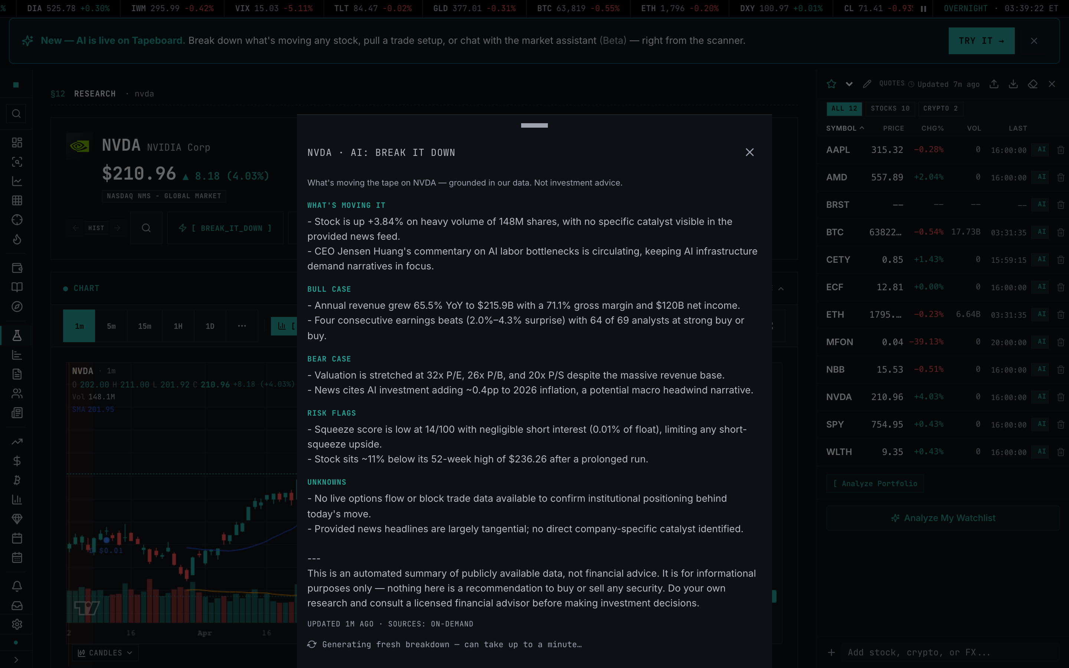The width and height of the screenshot is (1069, 668).
Task: Open the wallet icon in sidebar
Action: click(x=17, y=268)
